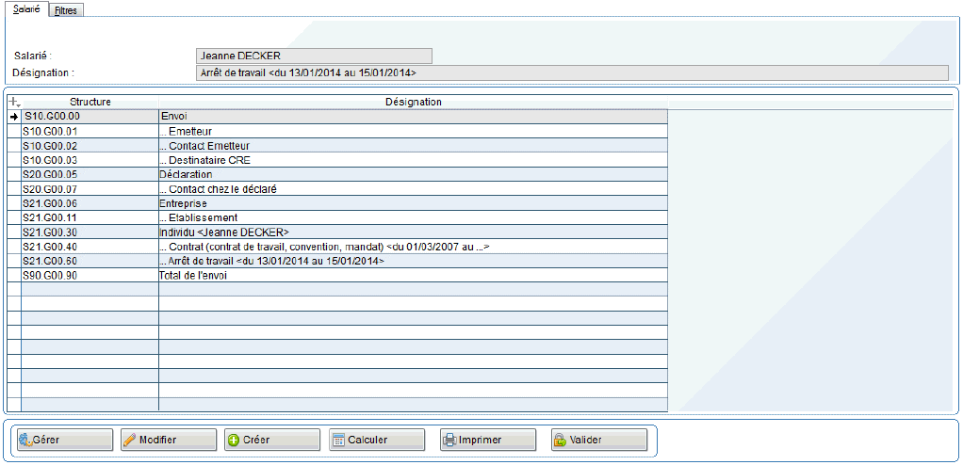Image resolution: width=963 pixels, height=465 pixels.
Task: Click the green plus icon on Créer
Action: coord(233,440)
